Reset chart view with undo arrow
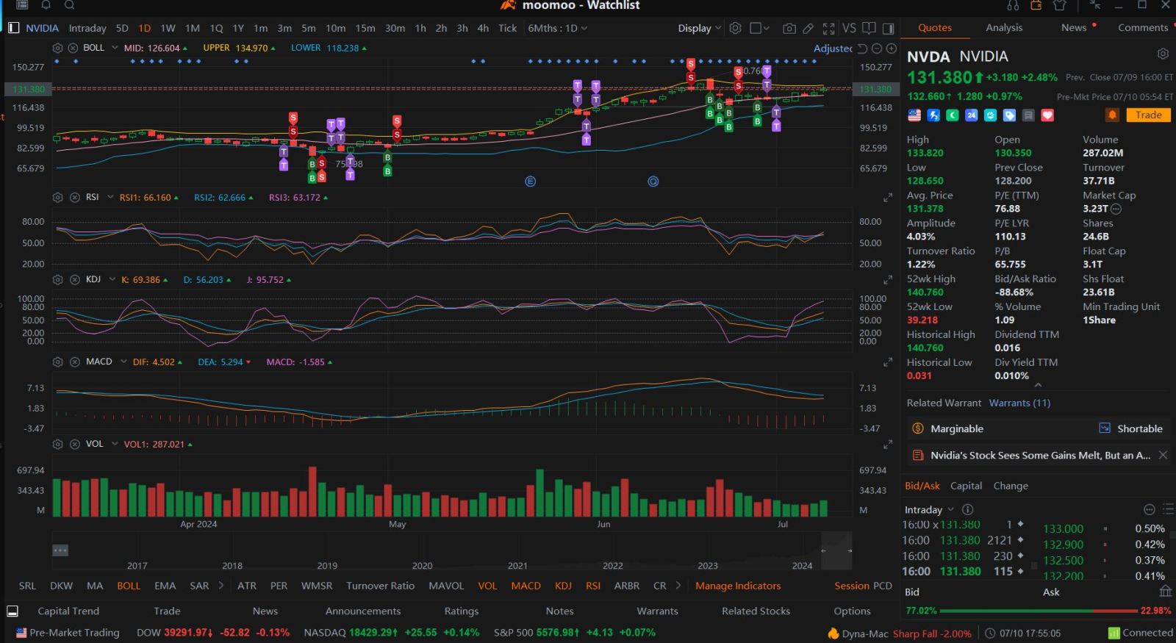Screen dimensions: 1176x643 click(x=863, y=49)
